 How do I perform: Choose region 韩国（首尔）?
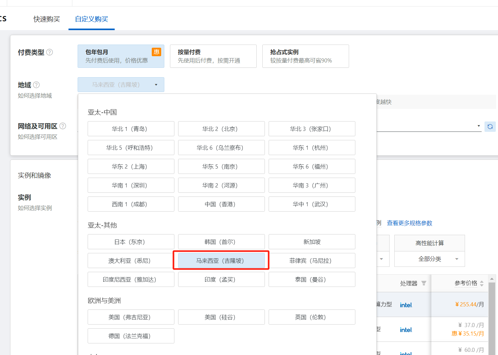222,242
